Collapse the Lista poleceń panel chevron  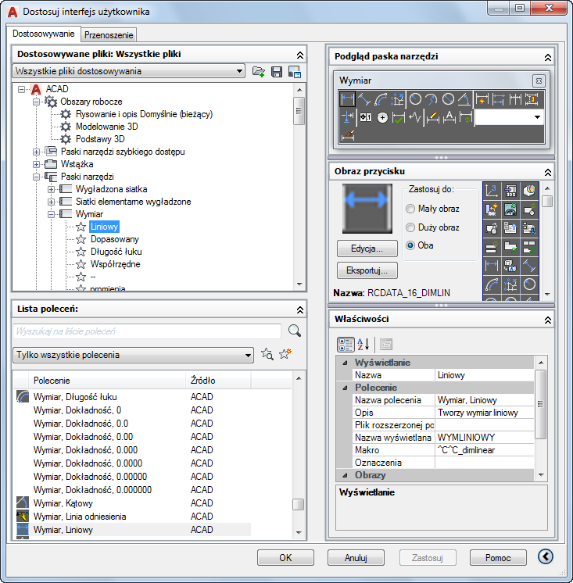299,309
